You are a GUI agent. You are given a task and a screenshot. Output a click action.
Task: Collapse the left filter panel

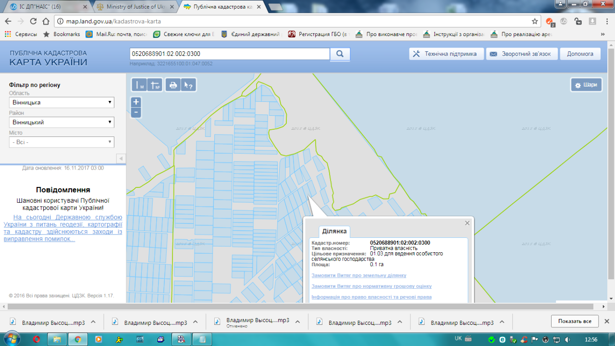tap(121, 159)
